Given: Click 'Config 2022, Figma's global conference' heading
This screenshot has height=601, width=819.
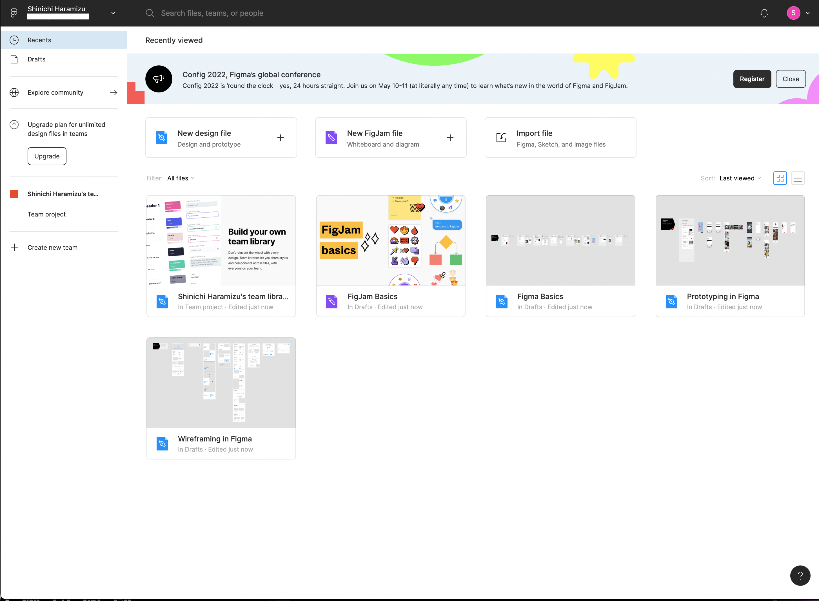Looking at the screenshot, I should coord(251,75).
